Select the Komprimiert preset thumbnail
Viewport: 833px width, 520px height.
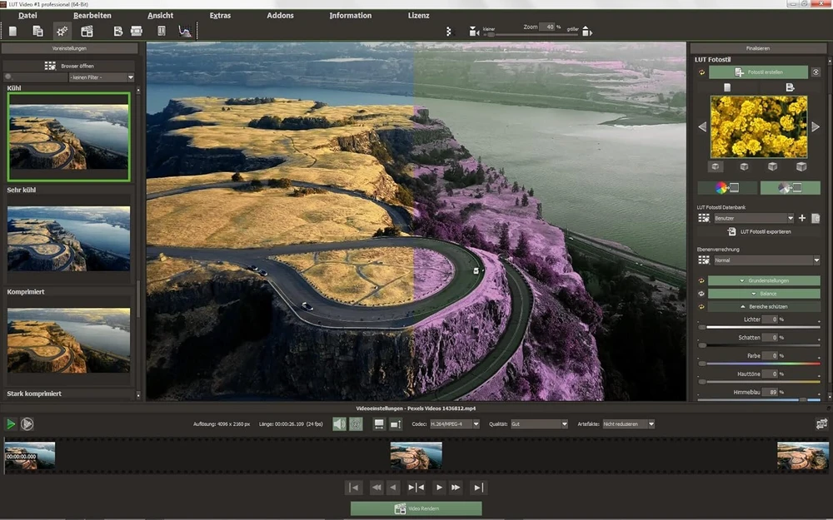pos(68,340)
